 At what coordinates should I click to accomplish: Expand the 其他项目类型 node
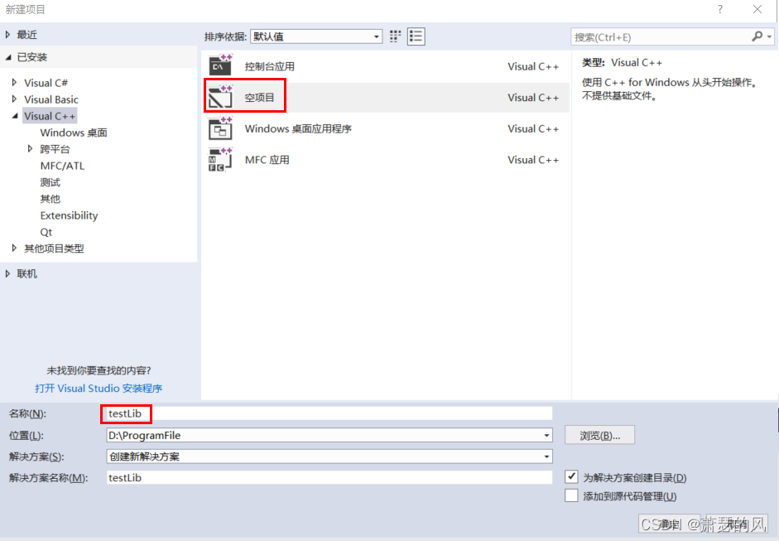pyautogui.click(x=14, y=248)
